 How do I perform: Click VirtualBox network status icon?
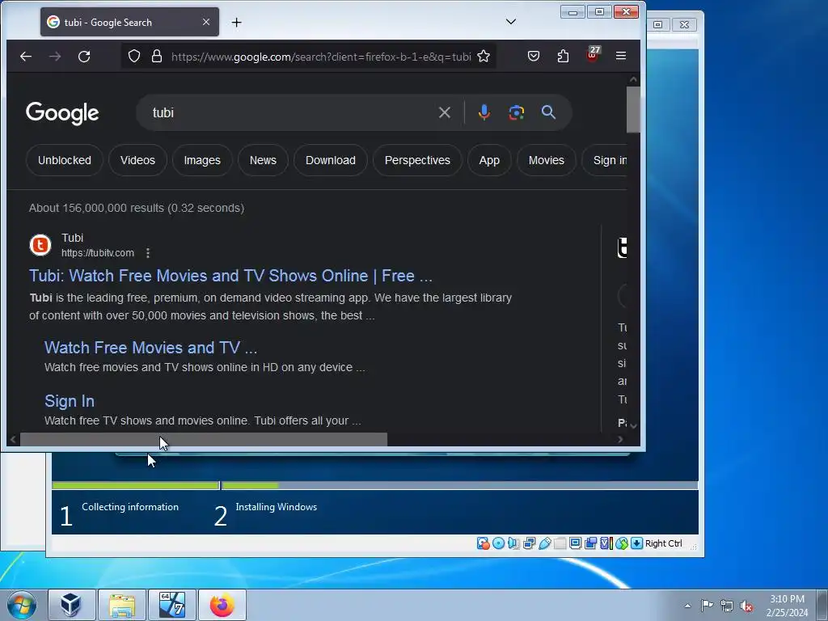(529, 543)
